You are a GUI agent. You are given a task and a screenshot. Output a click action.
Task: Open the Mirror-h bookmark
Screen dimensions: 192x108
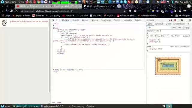pos(68,16)
